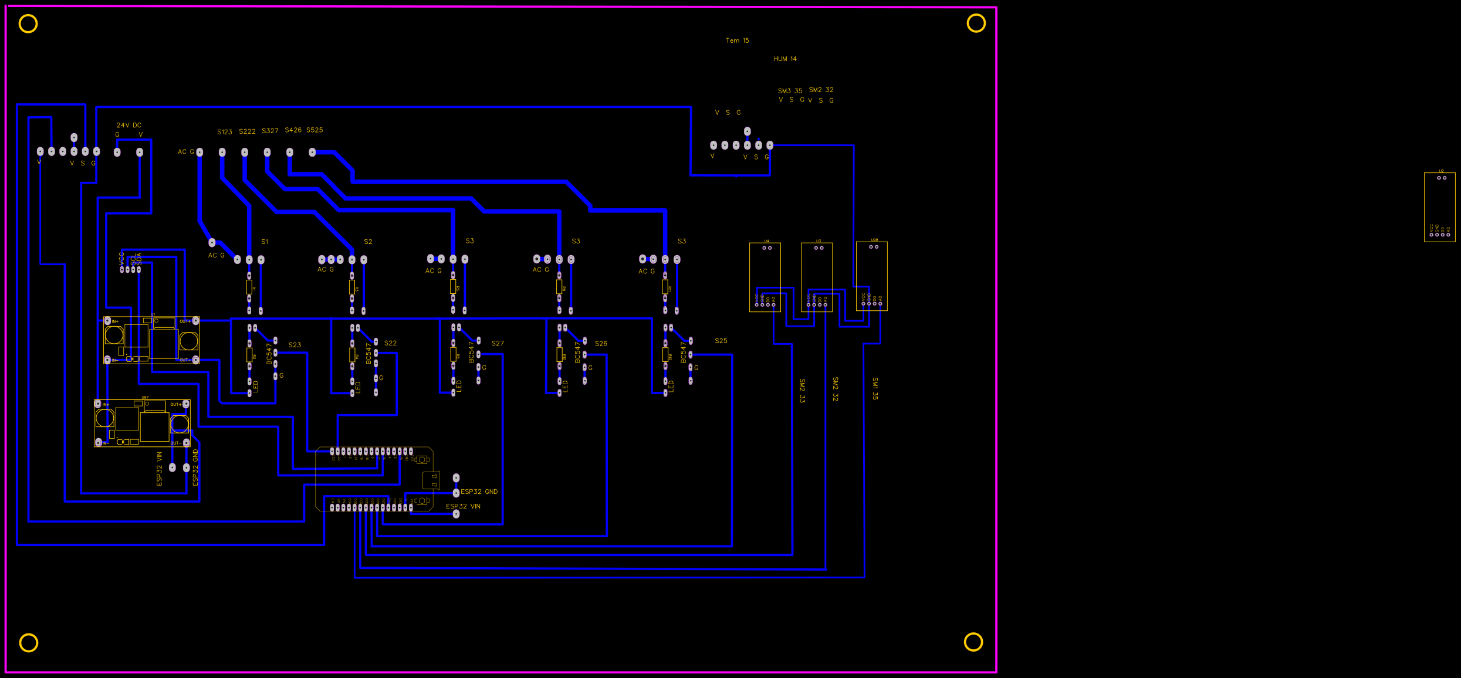Select the S23 net label
Viewport: 1461px width, 678px height.
pyautogui.click(x=295, y=345)
